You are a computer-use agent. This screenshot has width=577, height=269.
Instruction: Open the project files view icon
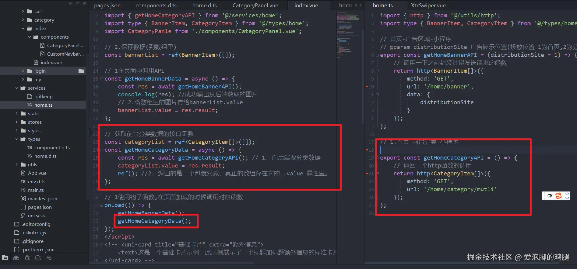coord(5,258)
